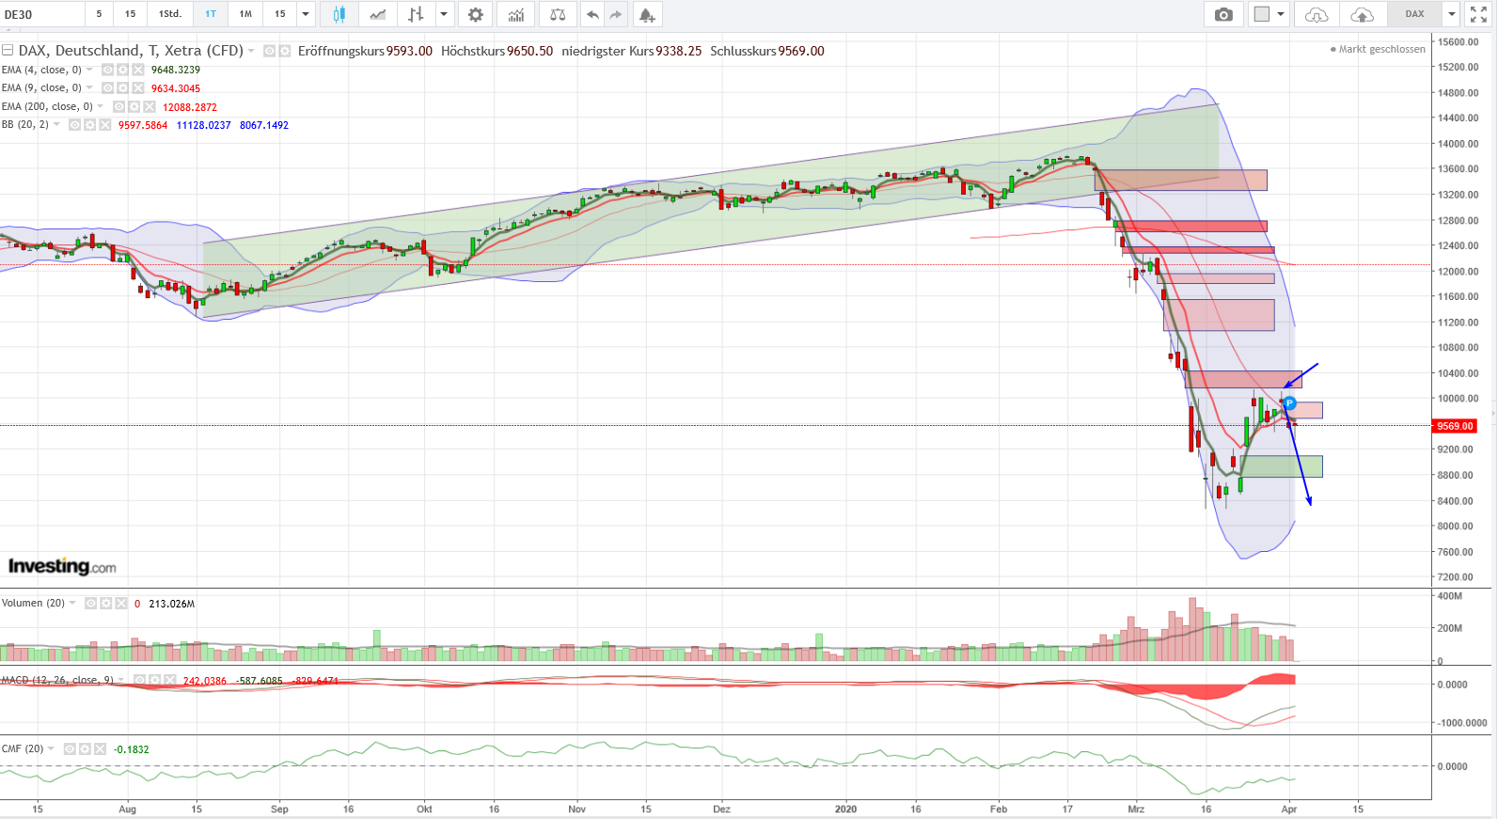This screenshot has height=819, width=1498.
Task: Remove the CMF (20) indicator
Action: point(100,748)
